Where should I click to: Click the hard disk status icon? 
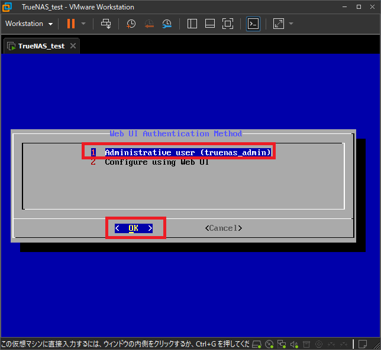coord(257,344)
